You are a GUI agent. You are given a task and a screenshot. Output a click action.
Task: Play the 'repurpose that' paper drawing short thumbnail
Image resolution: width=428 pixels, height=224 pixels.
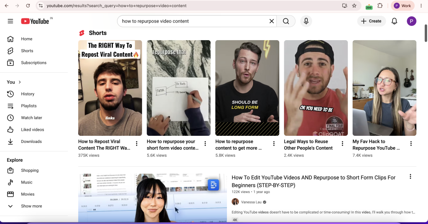pos(178,88)
